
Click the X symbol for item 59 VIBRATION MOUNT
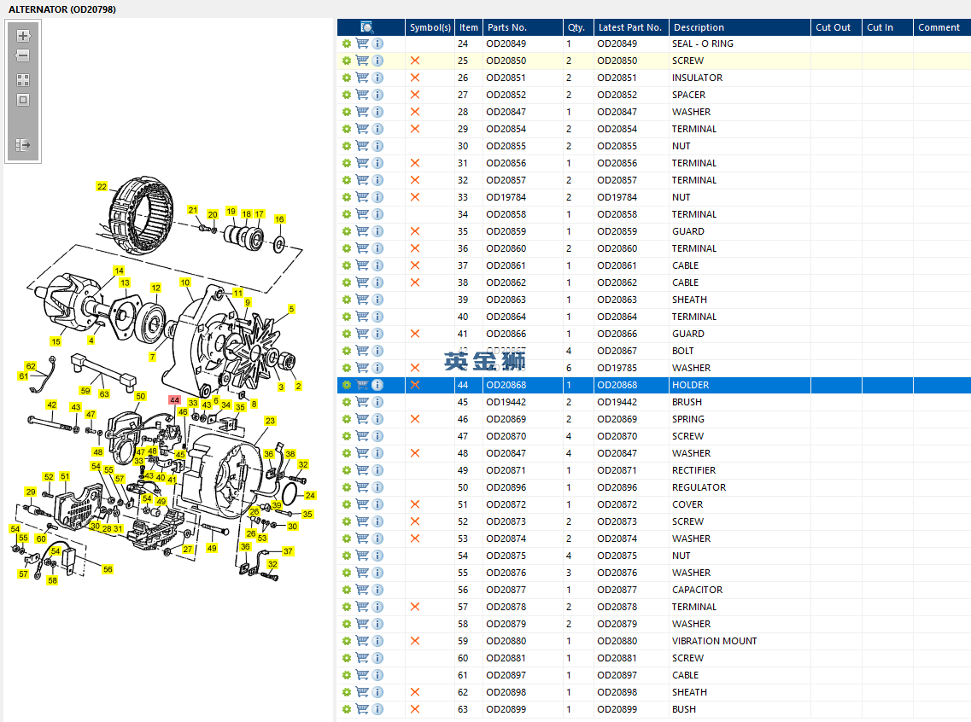pos(415,641)
